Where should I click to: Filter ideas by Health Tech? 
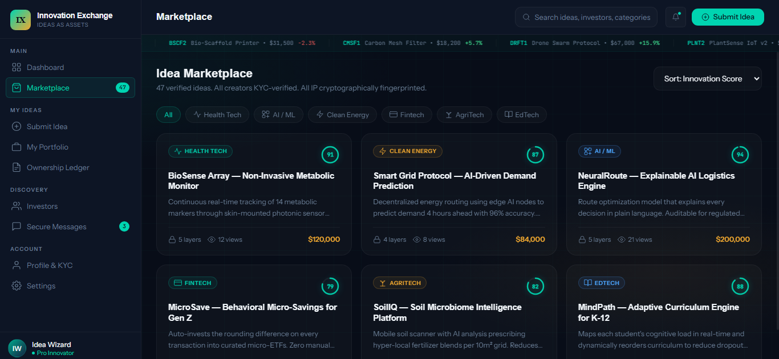(x=217, y=114)
